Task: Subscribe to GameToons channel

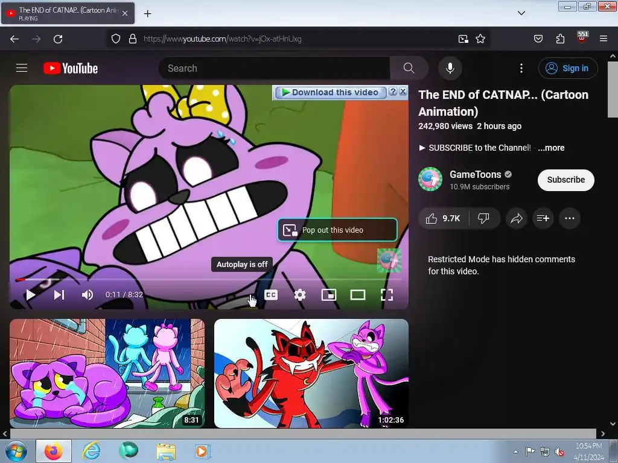Action: 565,180
